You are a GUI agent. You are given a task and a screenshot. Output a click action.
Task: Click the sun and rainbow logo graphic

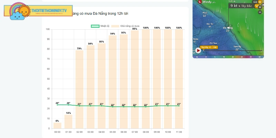20,11
